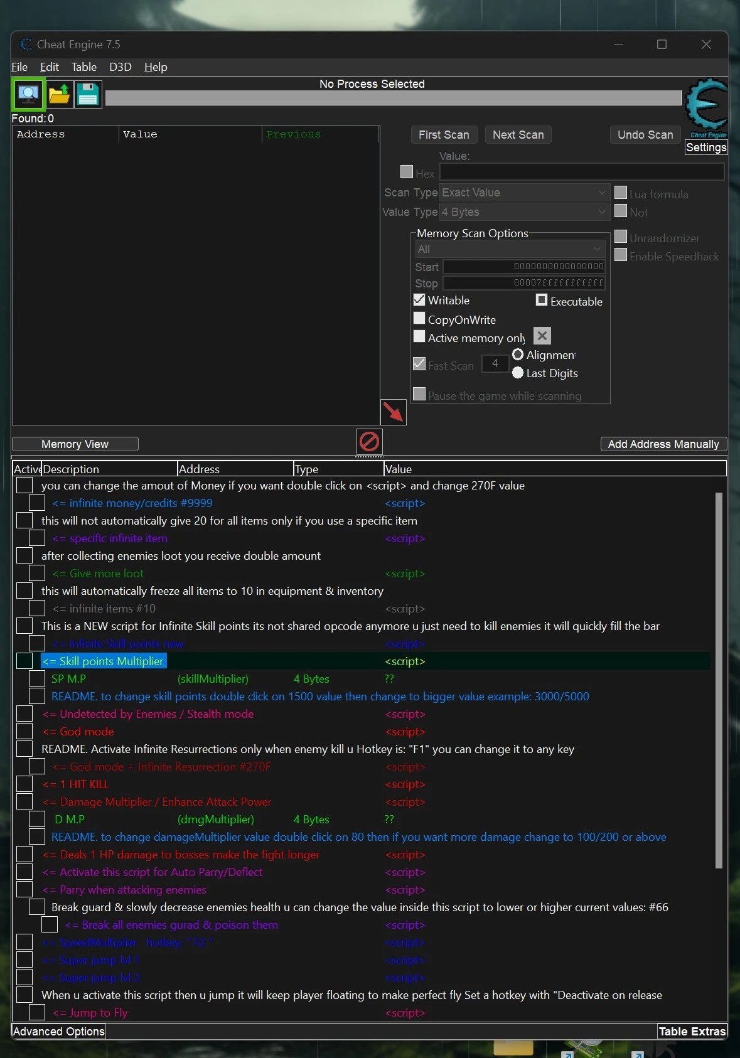
Task: Click the X next to Active memory only
Action: pos(542,336)
